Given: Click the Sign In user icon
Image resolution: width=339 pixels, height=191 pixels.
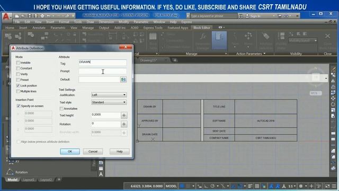Looking at the screenshot, I should 247,16.
